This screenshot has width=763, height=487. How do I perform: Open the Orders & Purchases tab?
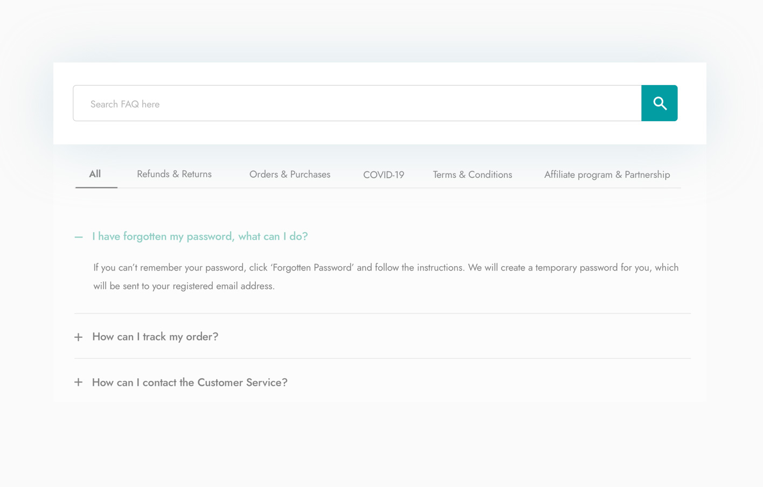point(289,175)
